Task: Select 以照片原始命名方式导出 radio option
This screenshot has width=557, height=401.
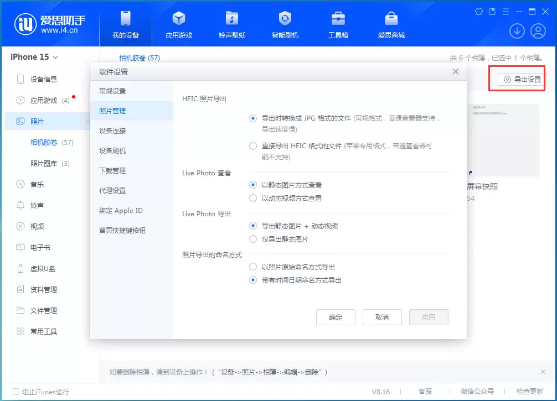Action: [x=253, y=267]
